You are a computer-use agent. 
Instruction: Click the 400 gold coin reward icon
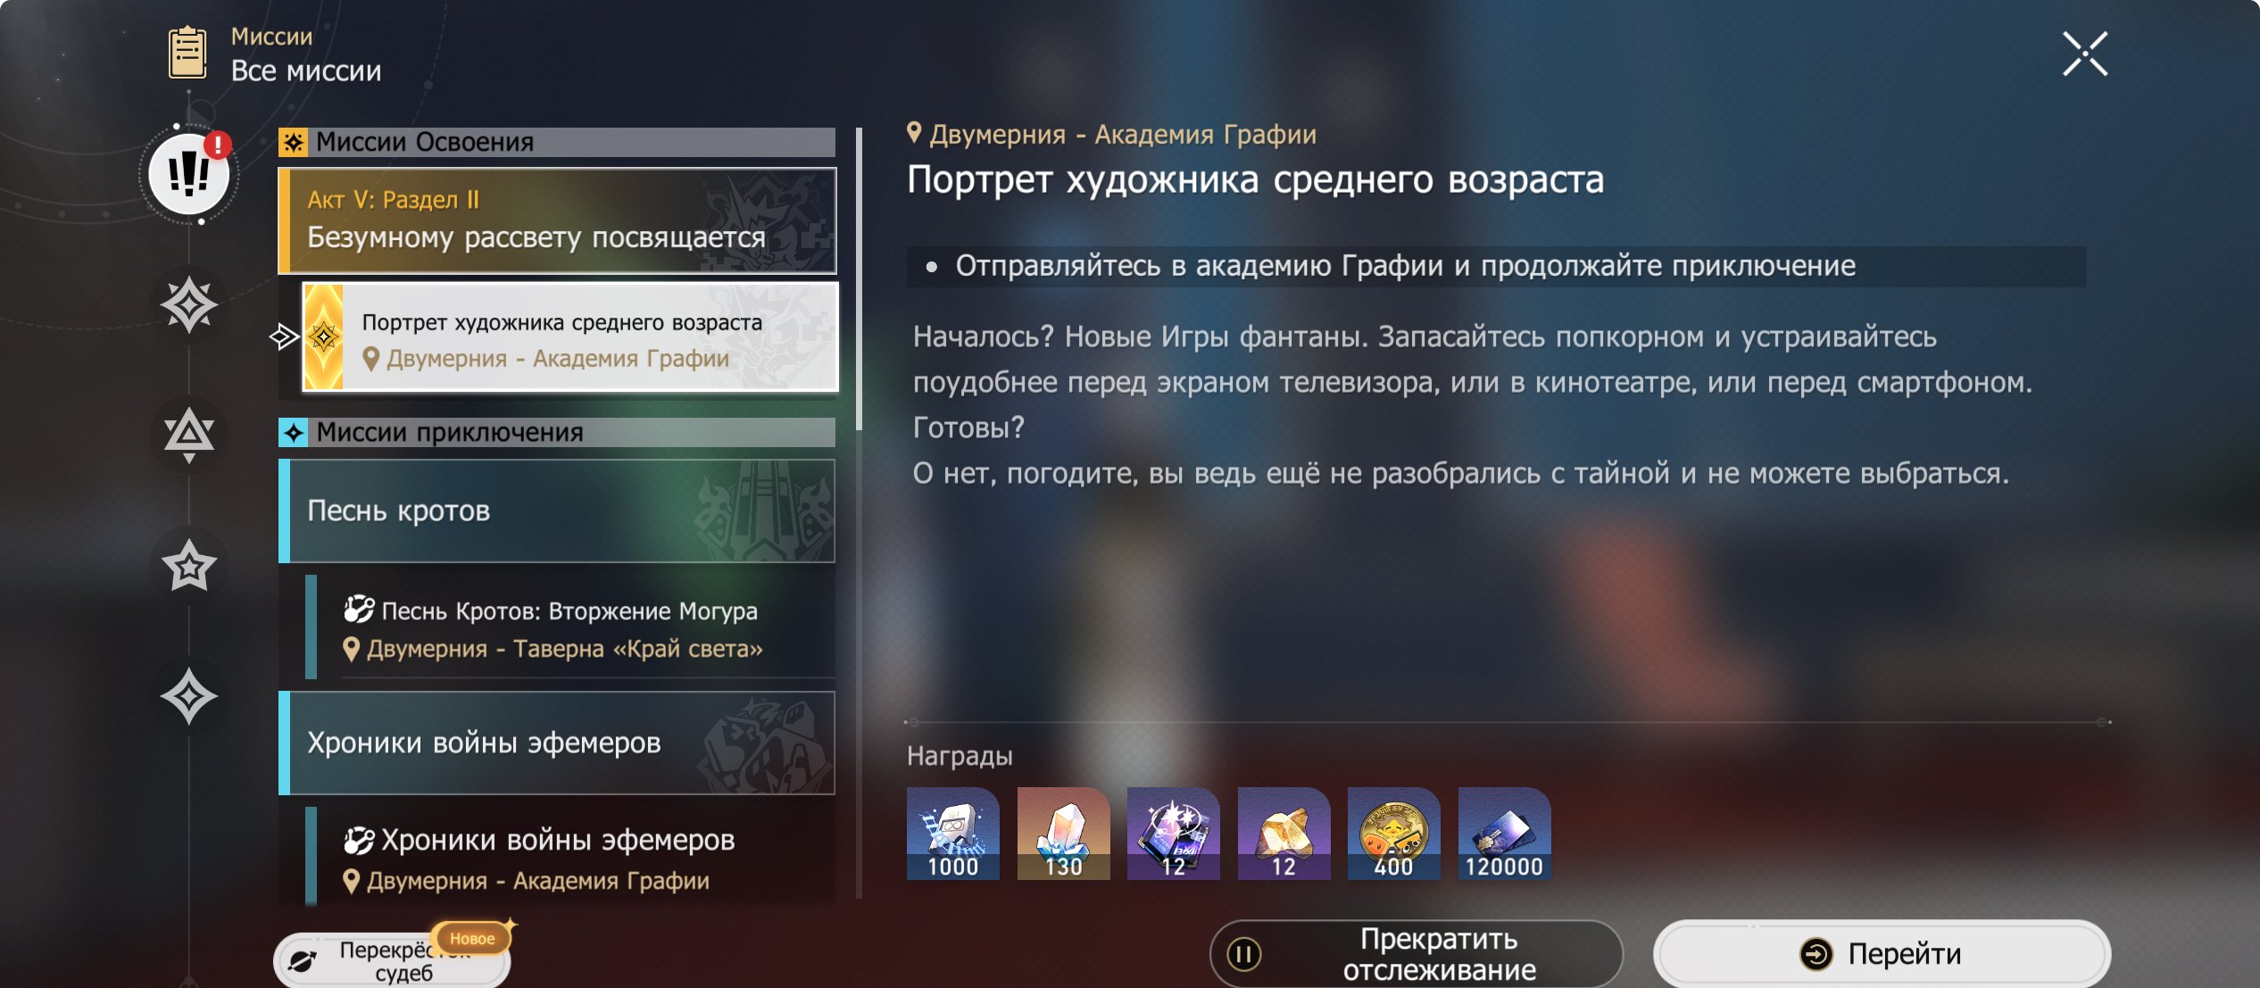[1393, 834]
